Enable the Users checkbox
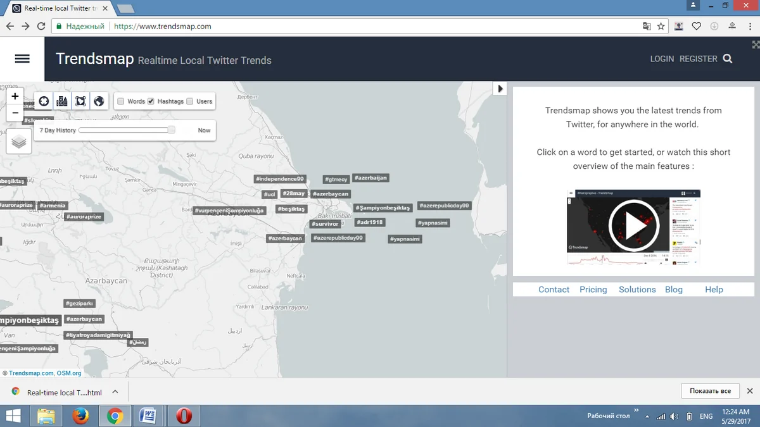760x427 pixels. [190, 101]
